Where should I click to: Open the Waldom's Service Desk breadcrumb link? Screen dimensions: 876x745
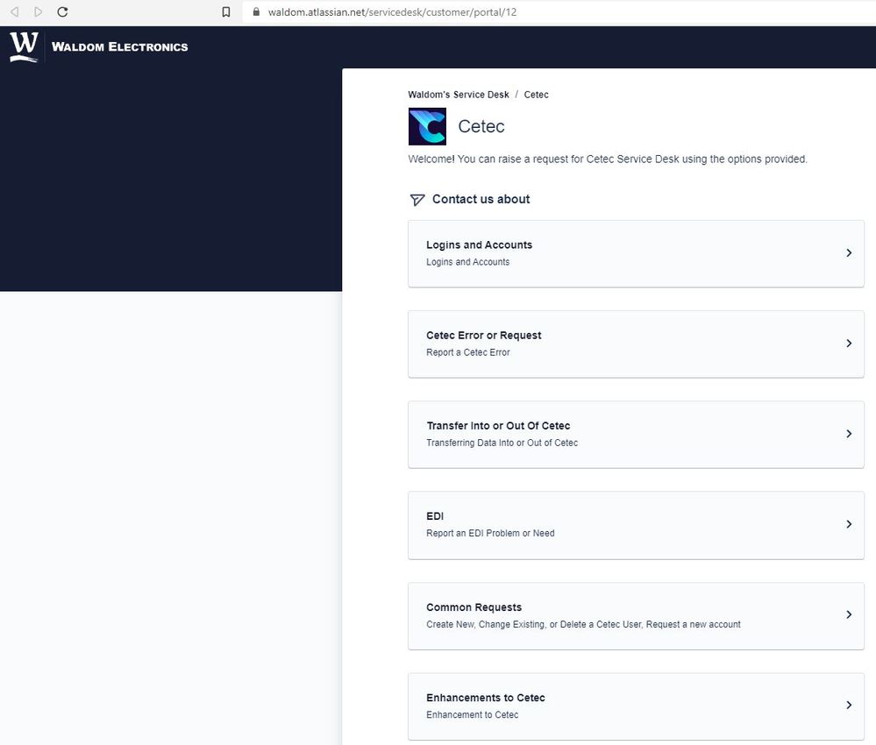458,94
